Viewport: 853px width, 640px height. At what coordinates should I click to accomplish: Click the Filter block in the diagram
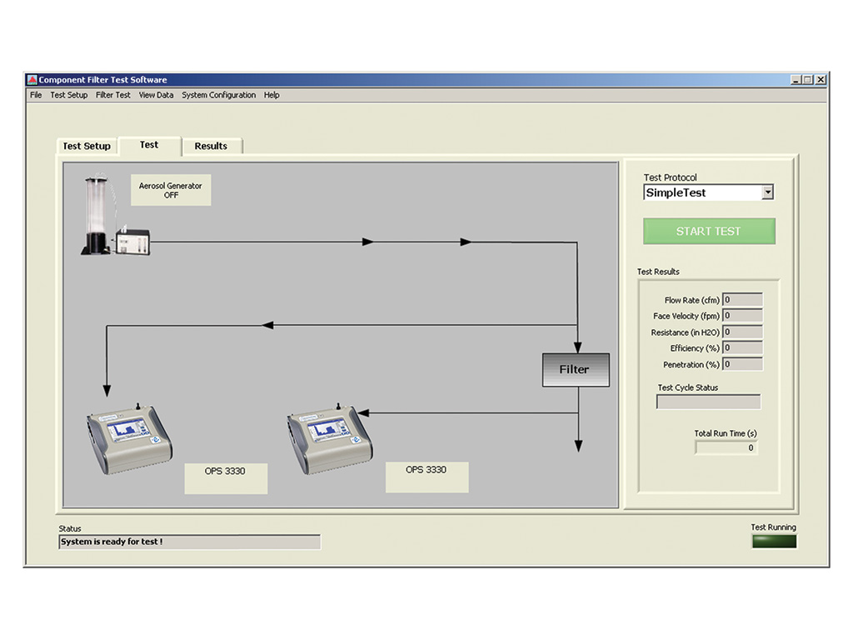pos(575,369)
